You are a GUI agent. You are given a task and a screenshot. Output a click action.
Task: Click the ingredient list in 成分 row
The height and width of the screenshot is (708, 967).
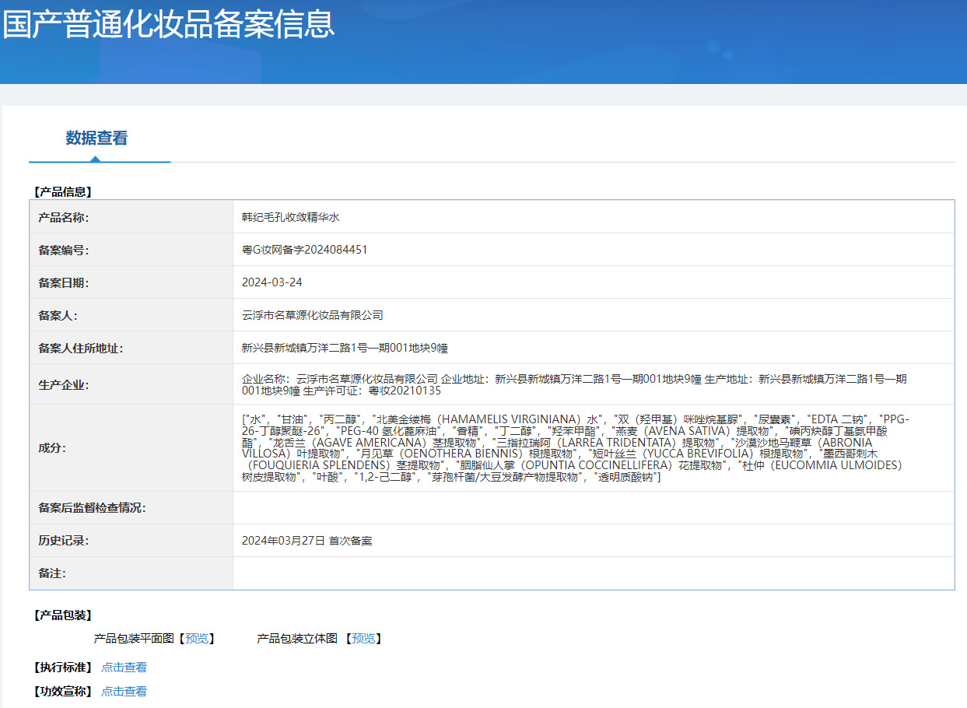click(576, 448)
